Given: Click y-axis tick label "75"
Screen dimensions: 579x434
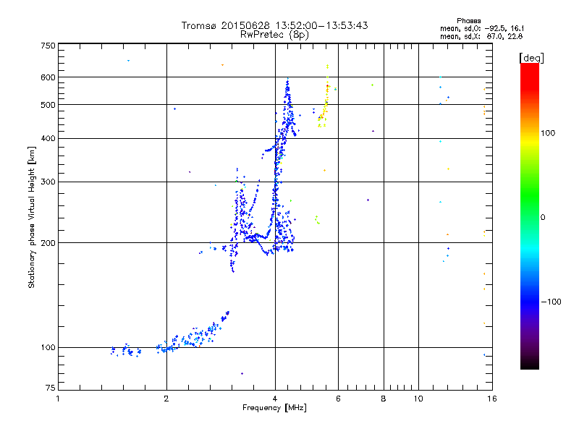Looking at the screenshot, I should click(x=51, y=388).
